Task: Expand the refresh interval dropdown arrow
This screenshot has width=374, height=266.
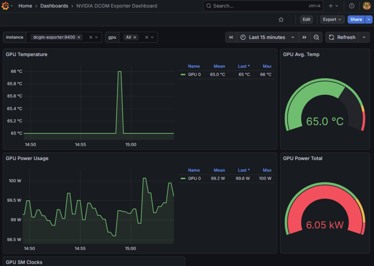Action: [x=364, y=37]
